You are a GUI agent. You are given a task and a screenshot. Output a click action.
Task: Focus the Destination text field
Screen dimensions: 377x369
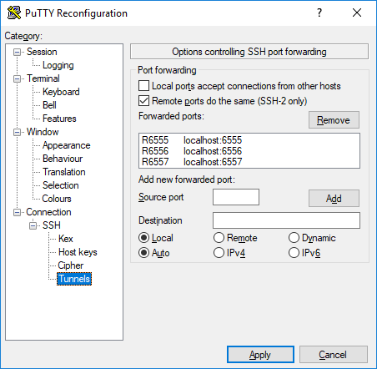[286, 220]
